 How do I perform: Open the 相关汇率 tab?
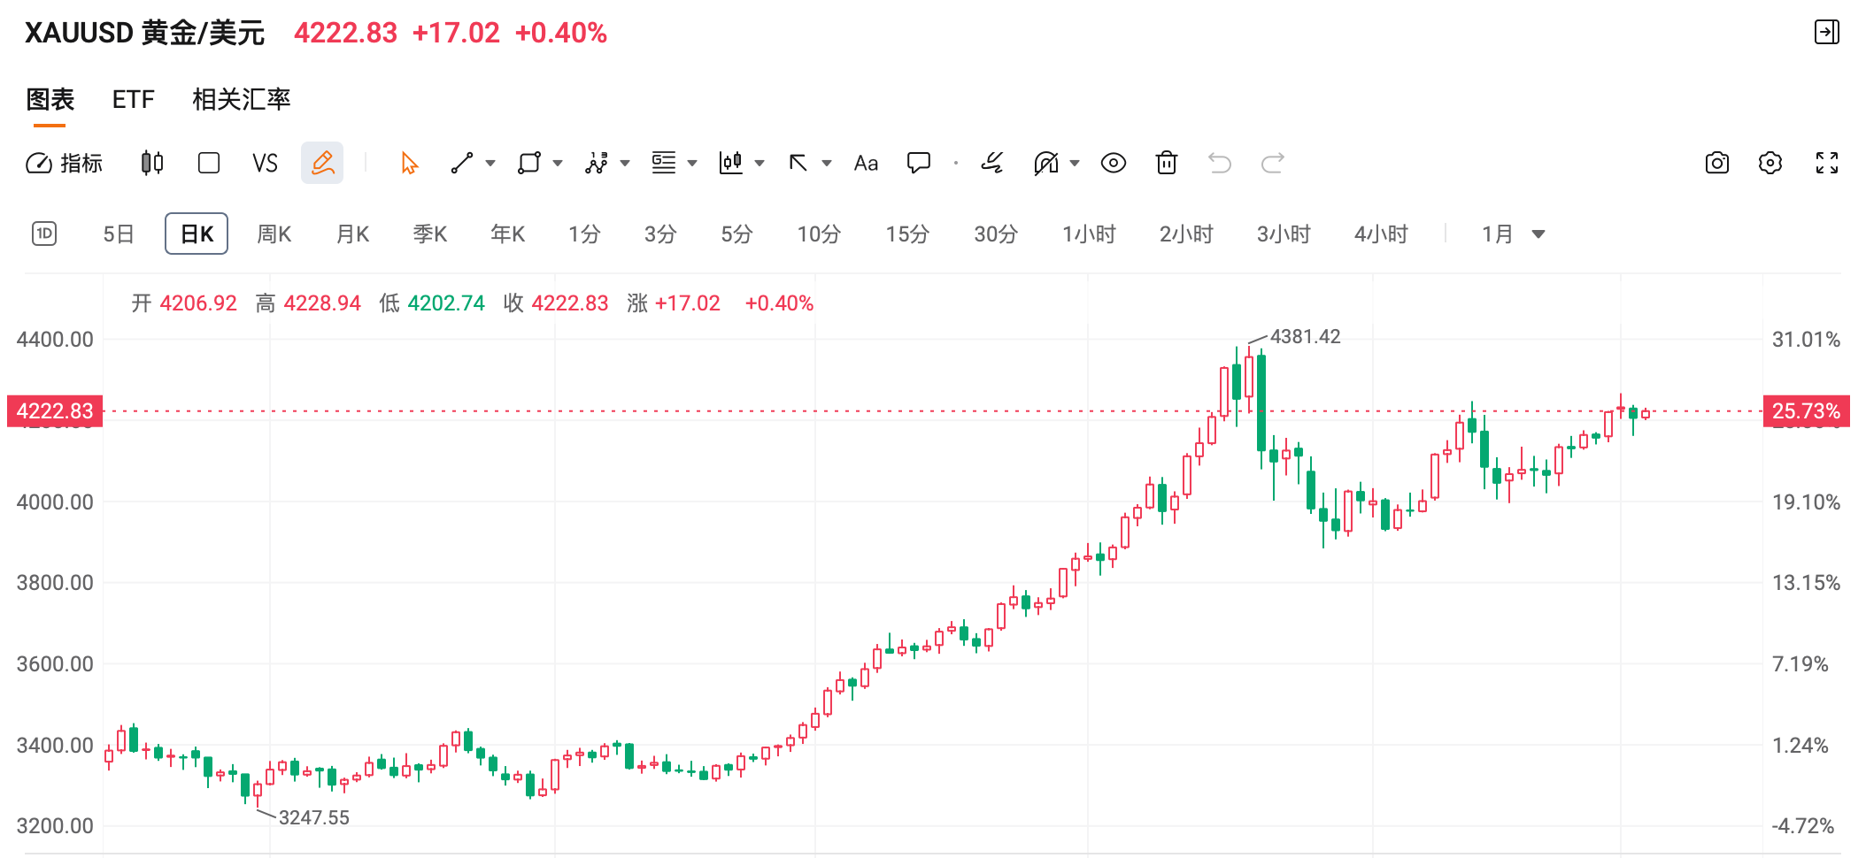(x=242, y=99)
